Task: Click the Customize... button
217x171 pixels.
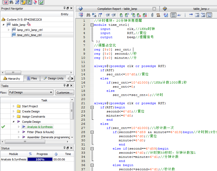Action: pos(65,93)
